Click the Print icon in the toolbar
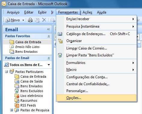The width and height of the screenshot is (142, 114). click(x=30, y=20)
